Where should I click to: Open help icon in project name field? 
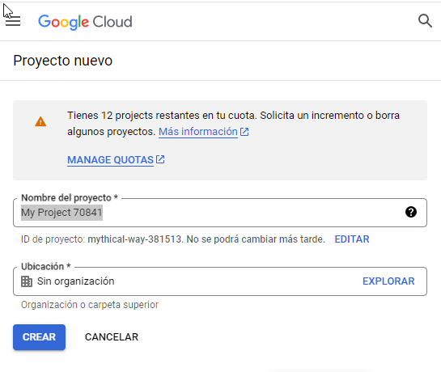pyautogui.click(x=411, y=212)
